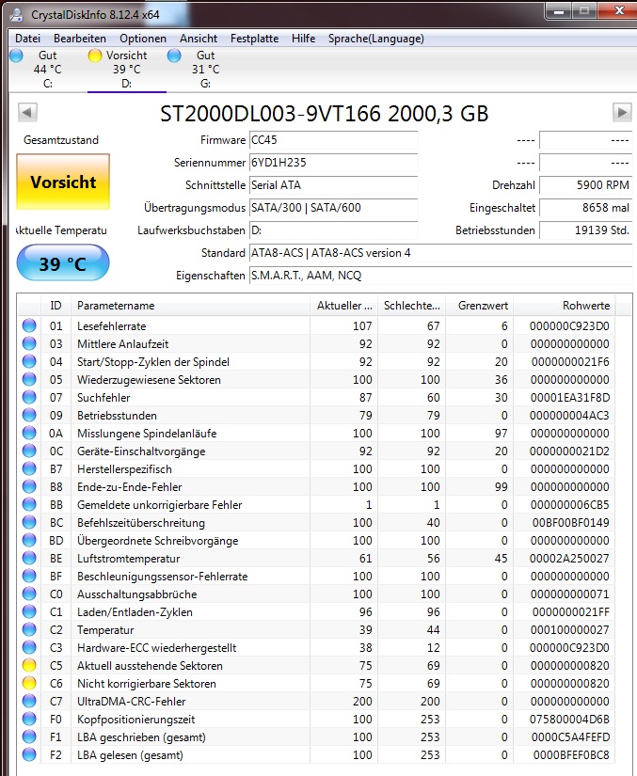Click the ID column header

coord(56,306)
